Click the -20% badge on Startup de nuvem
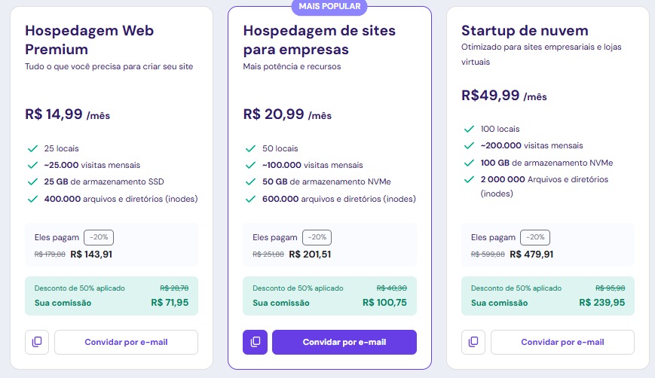Screen dimensions: 655x378 [x=535, y=236]
